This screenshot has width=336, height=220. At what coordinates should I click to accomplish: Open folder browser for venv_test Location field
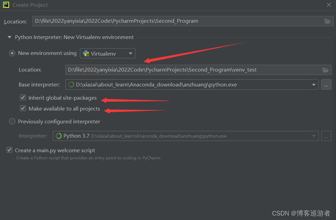tap(325, 70)
